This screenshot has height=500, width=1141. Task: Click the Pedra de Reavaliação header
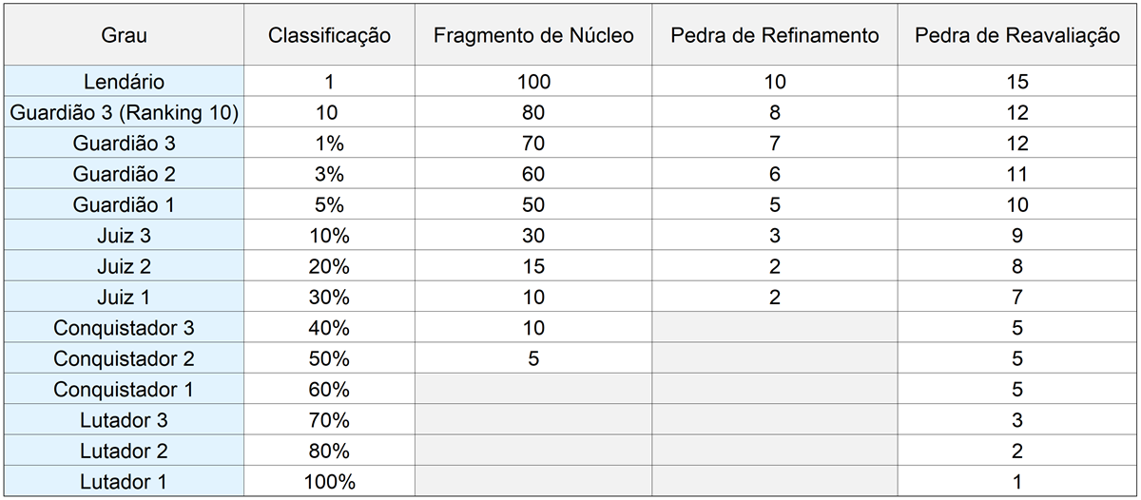(x=1017, y=35)
